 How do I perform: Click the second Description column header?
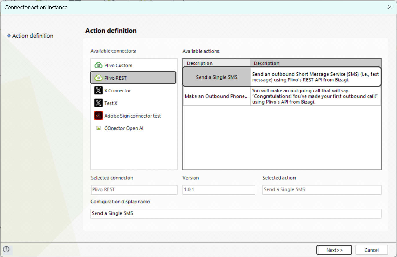pos(316,63)
